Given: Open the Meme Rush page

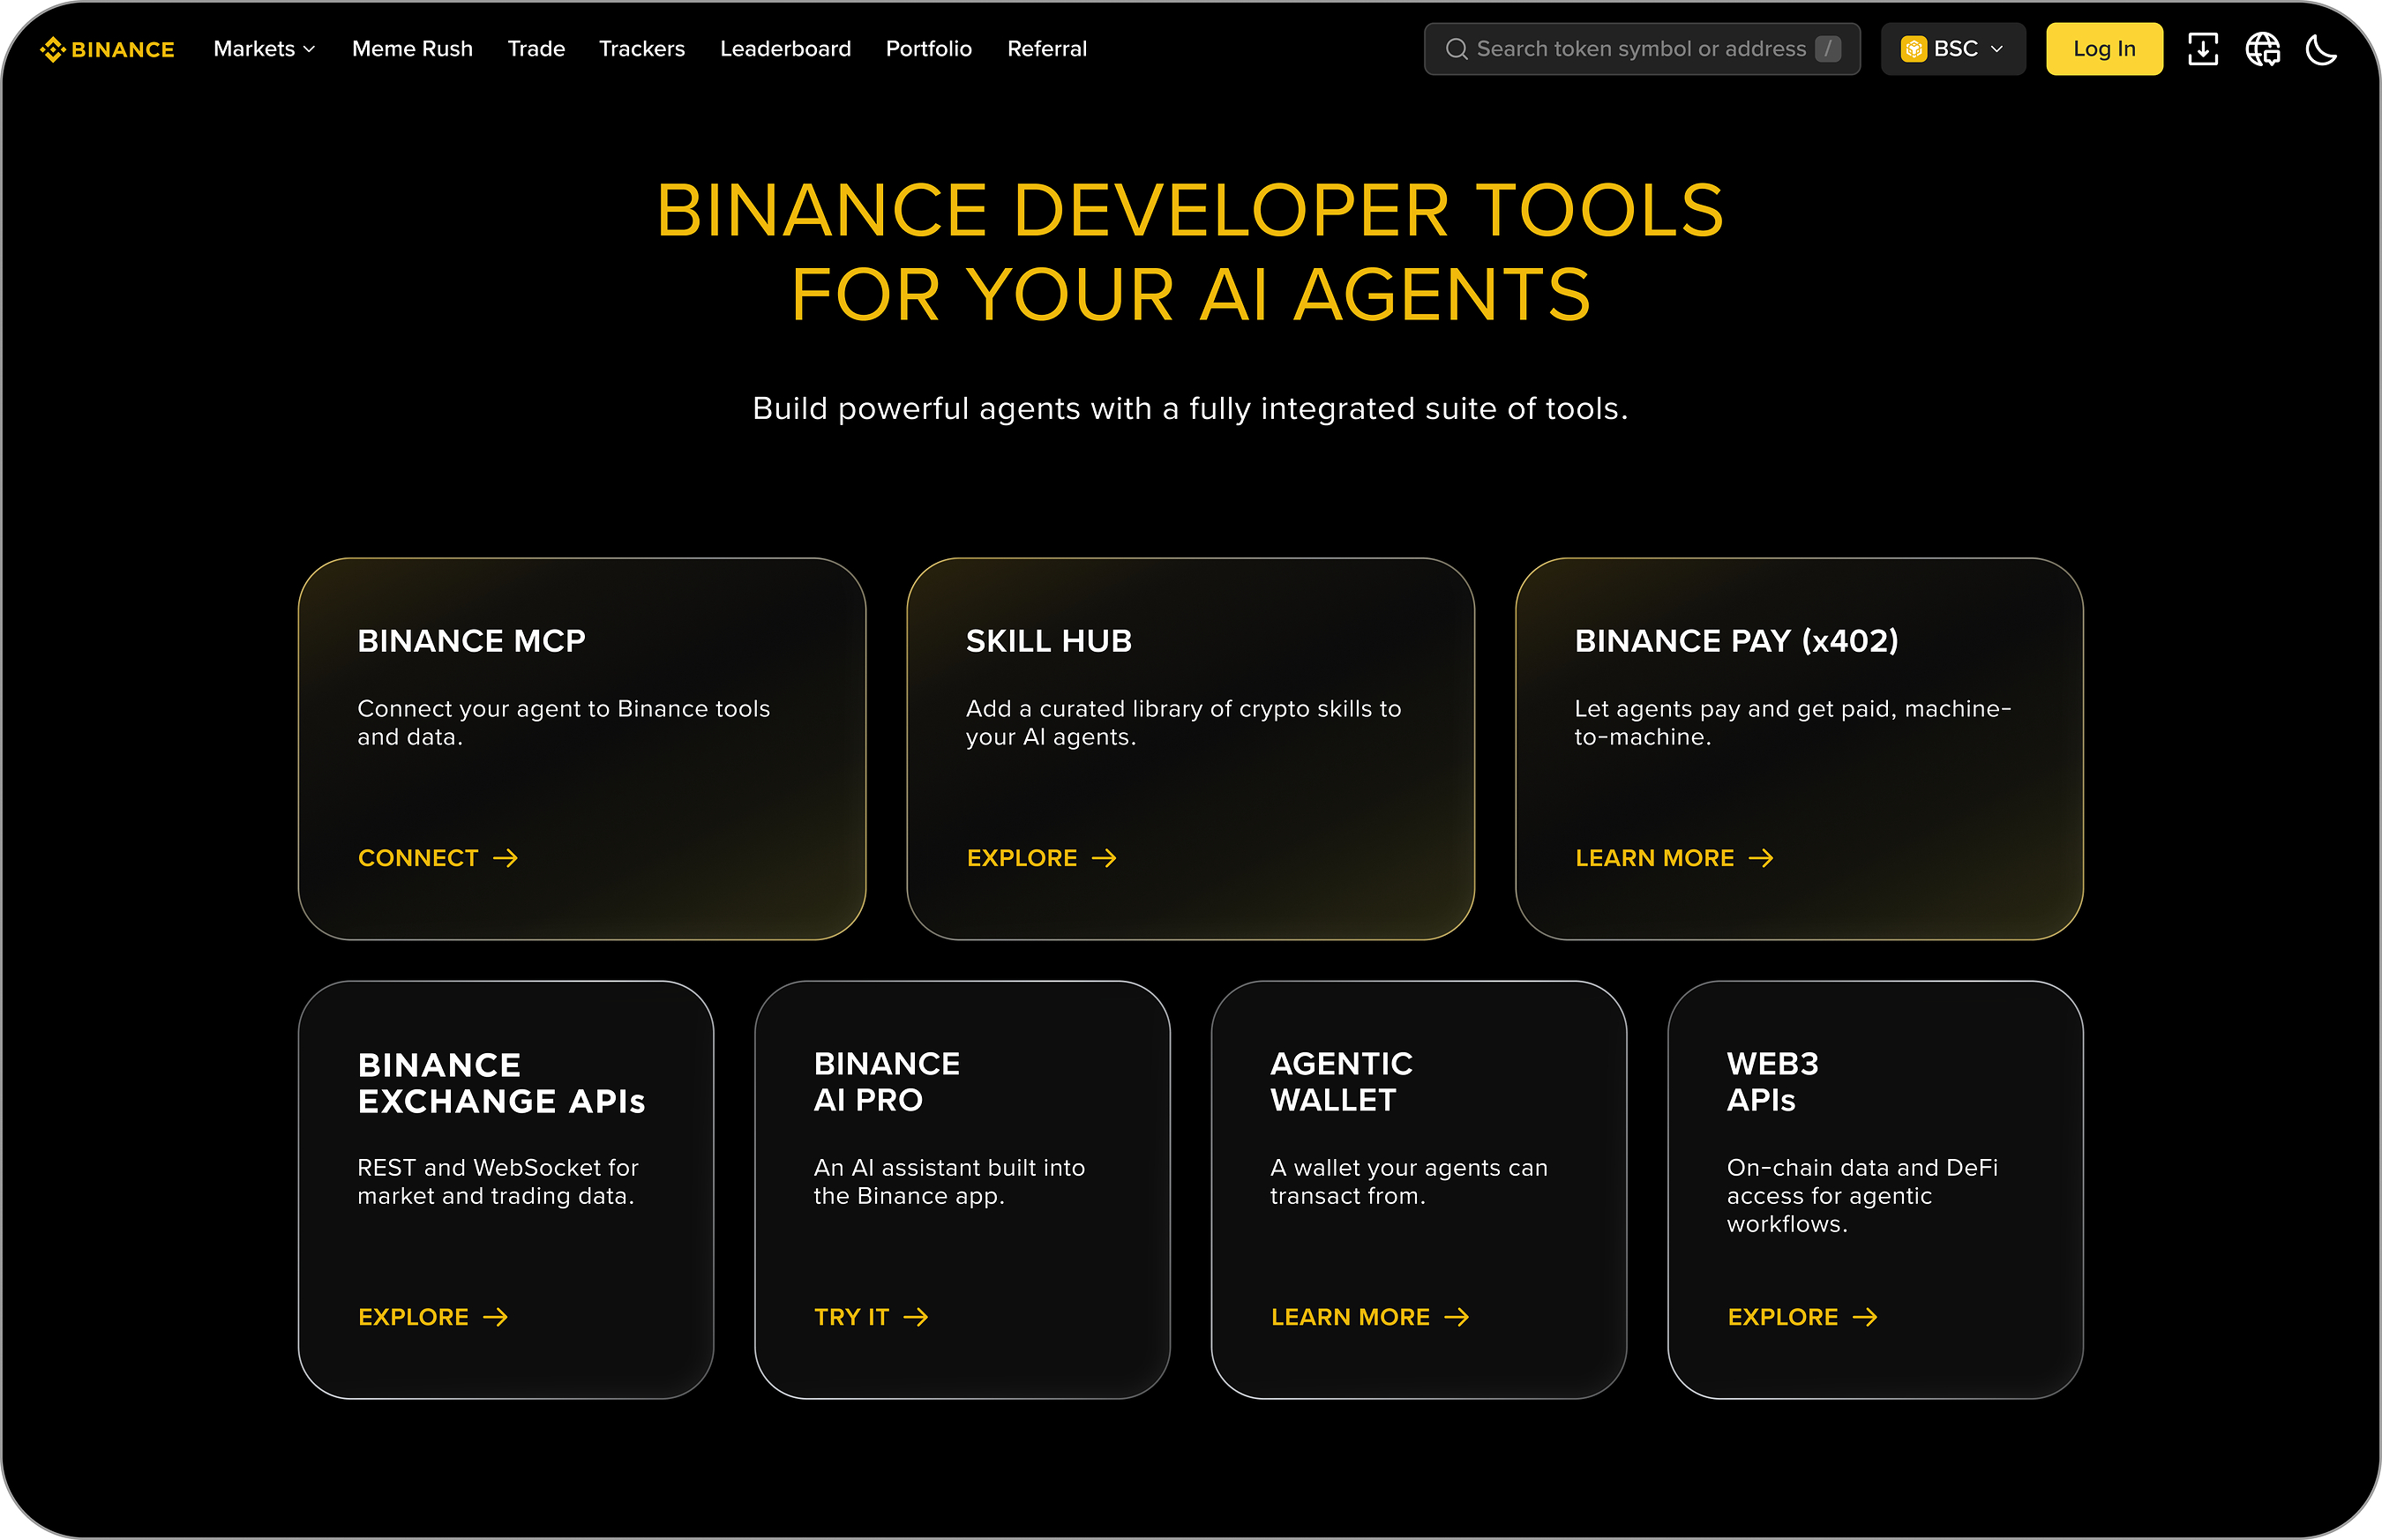Looking at the screenshot, I should click(x=412, y=49).
